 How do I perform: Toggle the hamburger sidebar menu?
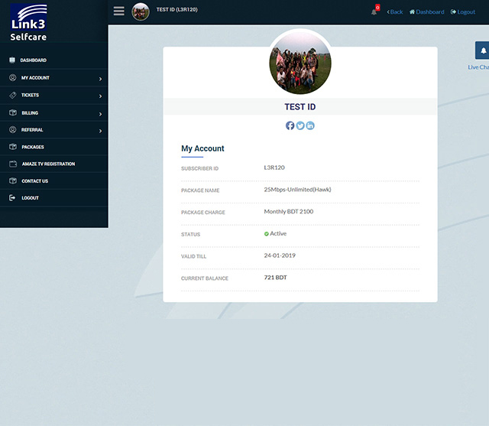coord(118,11)
